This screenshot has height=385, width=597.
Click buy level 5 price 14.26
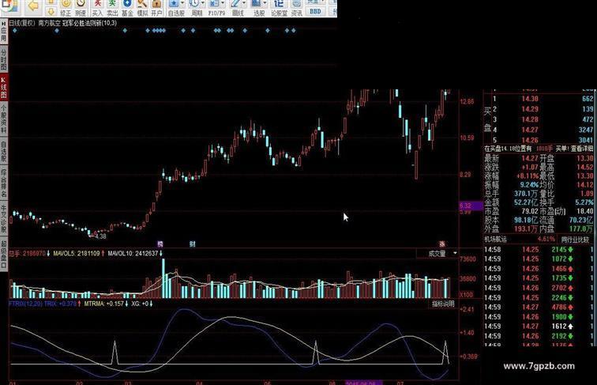click(x=530, y=140)
